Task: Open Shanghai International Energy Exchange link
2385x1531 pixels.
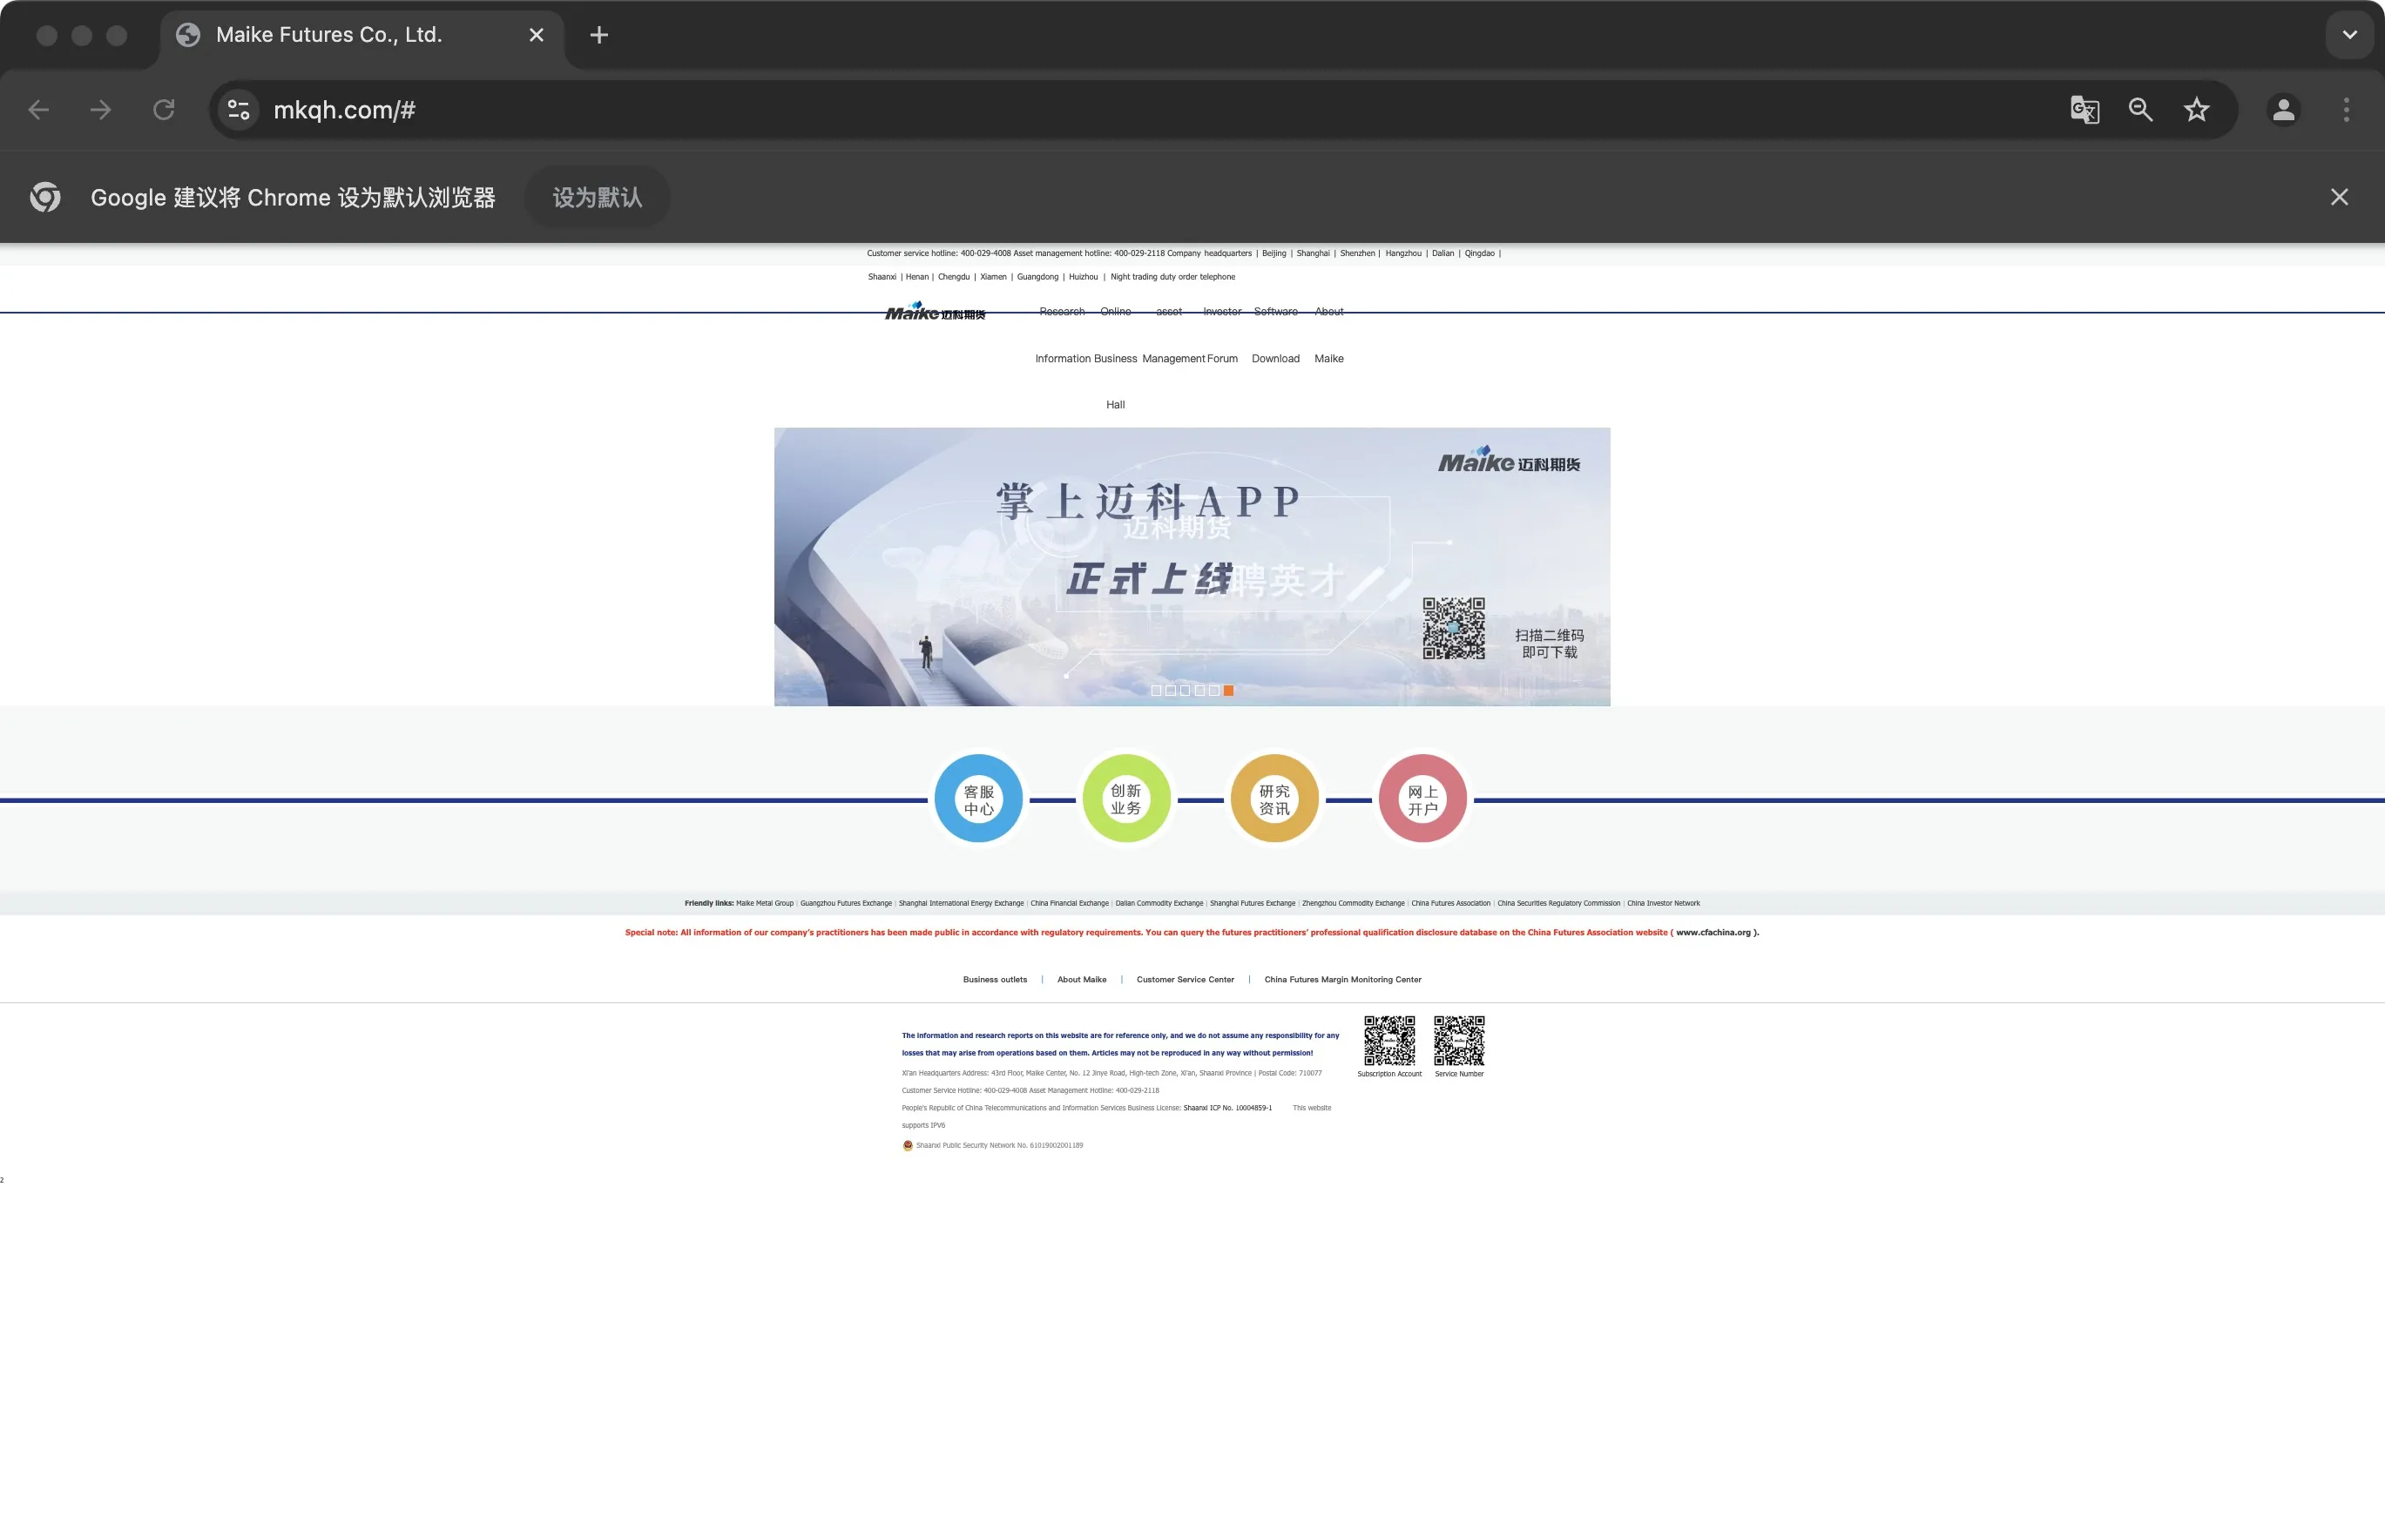Action: pyautogui.click(x=962, y=904)
